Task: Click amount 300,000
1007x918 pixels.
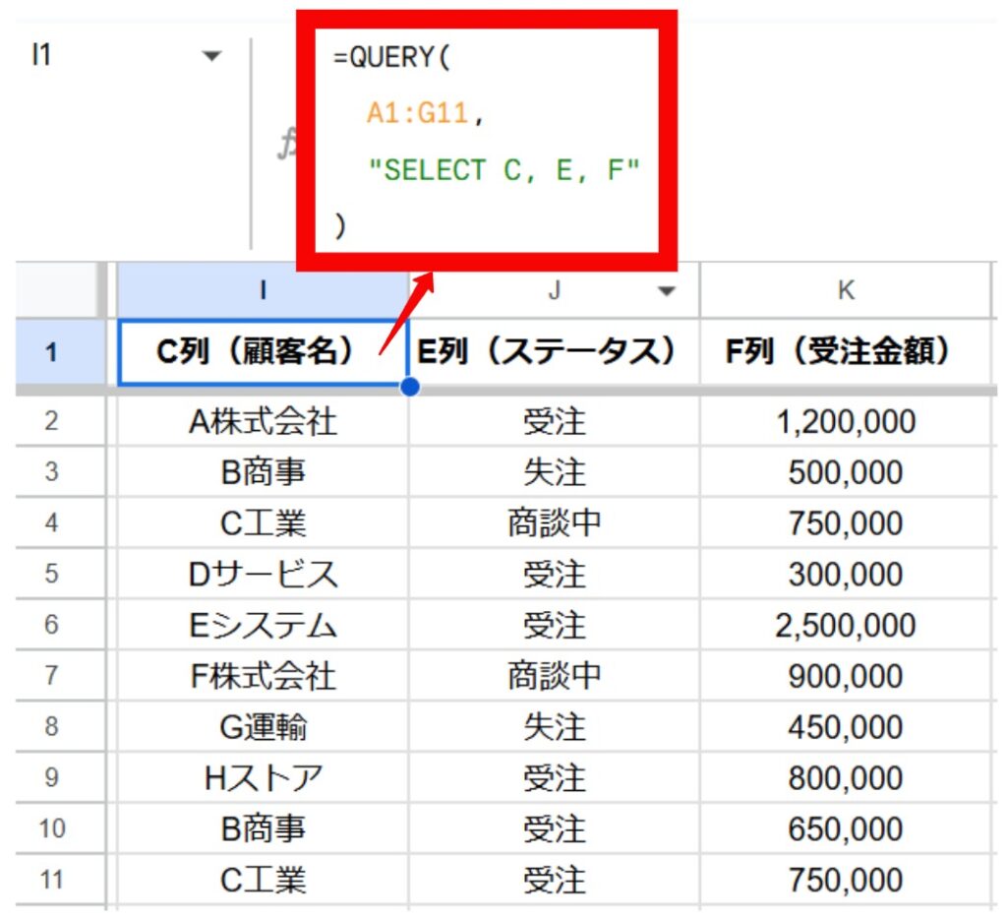Action: [x=845, y=573]
